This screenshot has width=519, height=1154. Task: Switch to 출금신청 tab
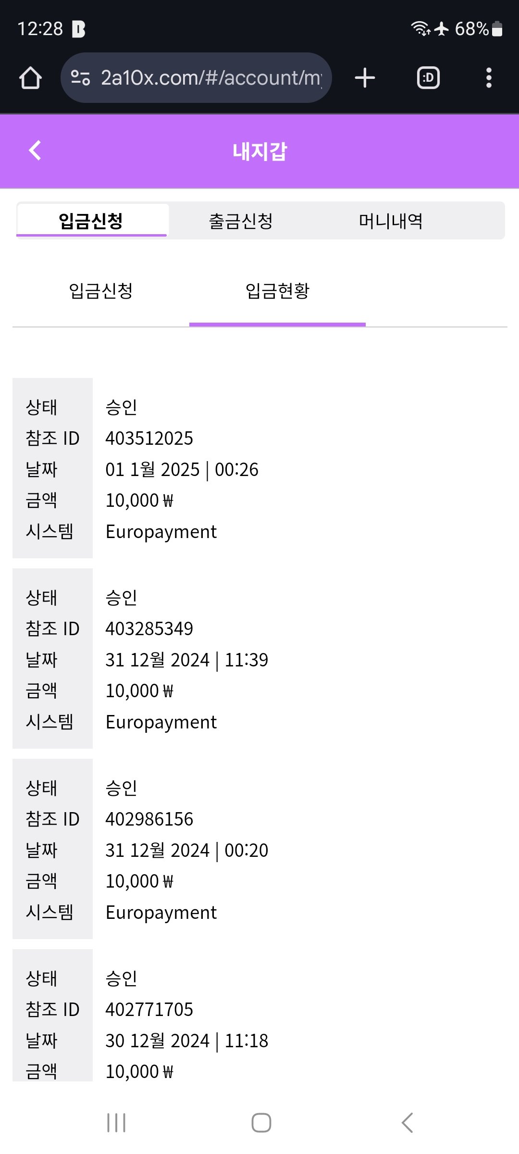(241, 221)
